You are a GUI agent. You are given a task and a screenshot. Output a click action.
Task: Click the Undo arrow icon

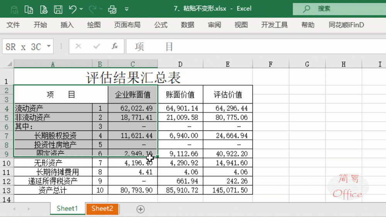click(73, 9)
